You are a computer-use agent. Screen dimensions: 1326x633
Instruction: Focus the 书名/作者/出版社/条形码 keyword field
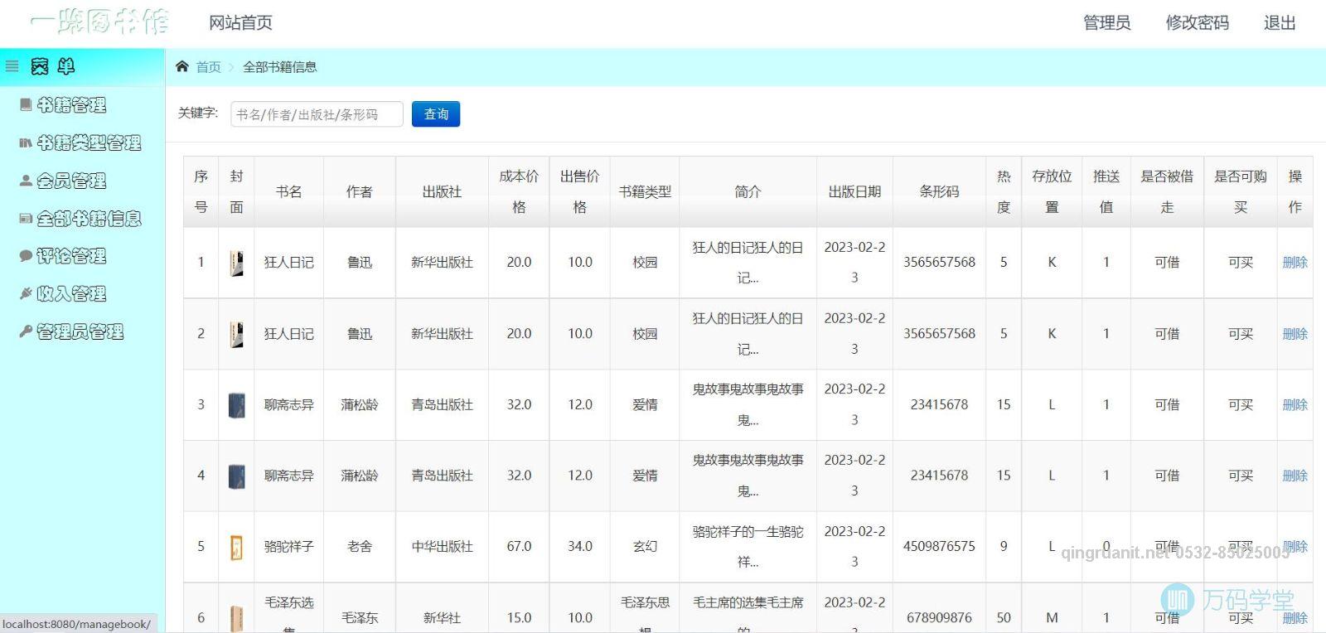click(317, 114)
